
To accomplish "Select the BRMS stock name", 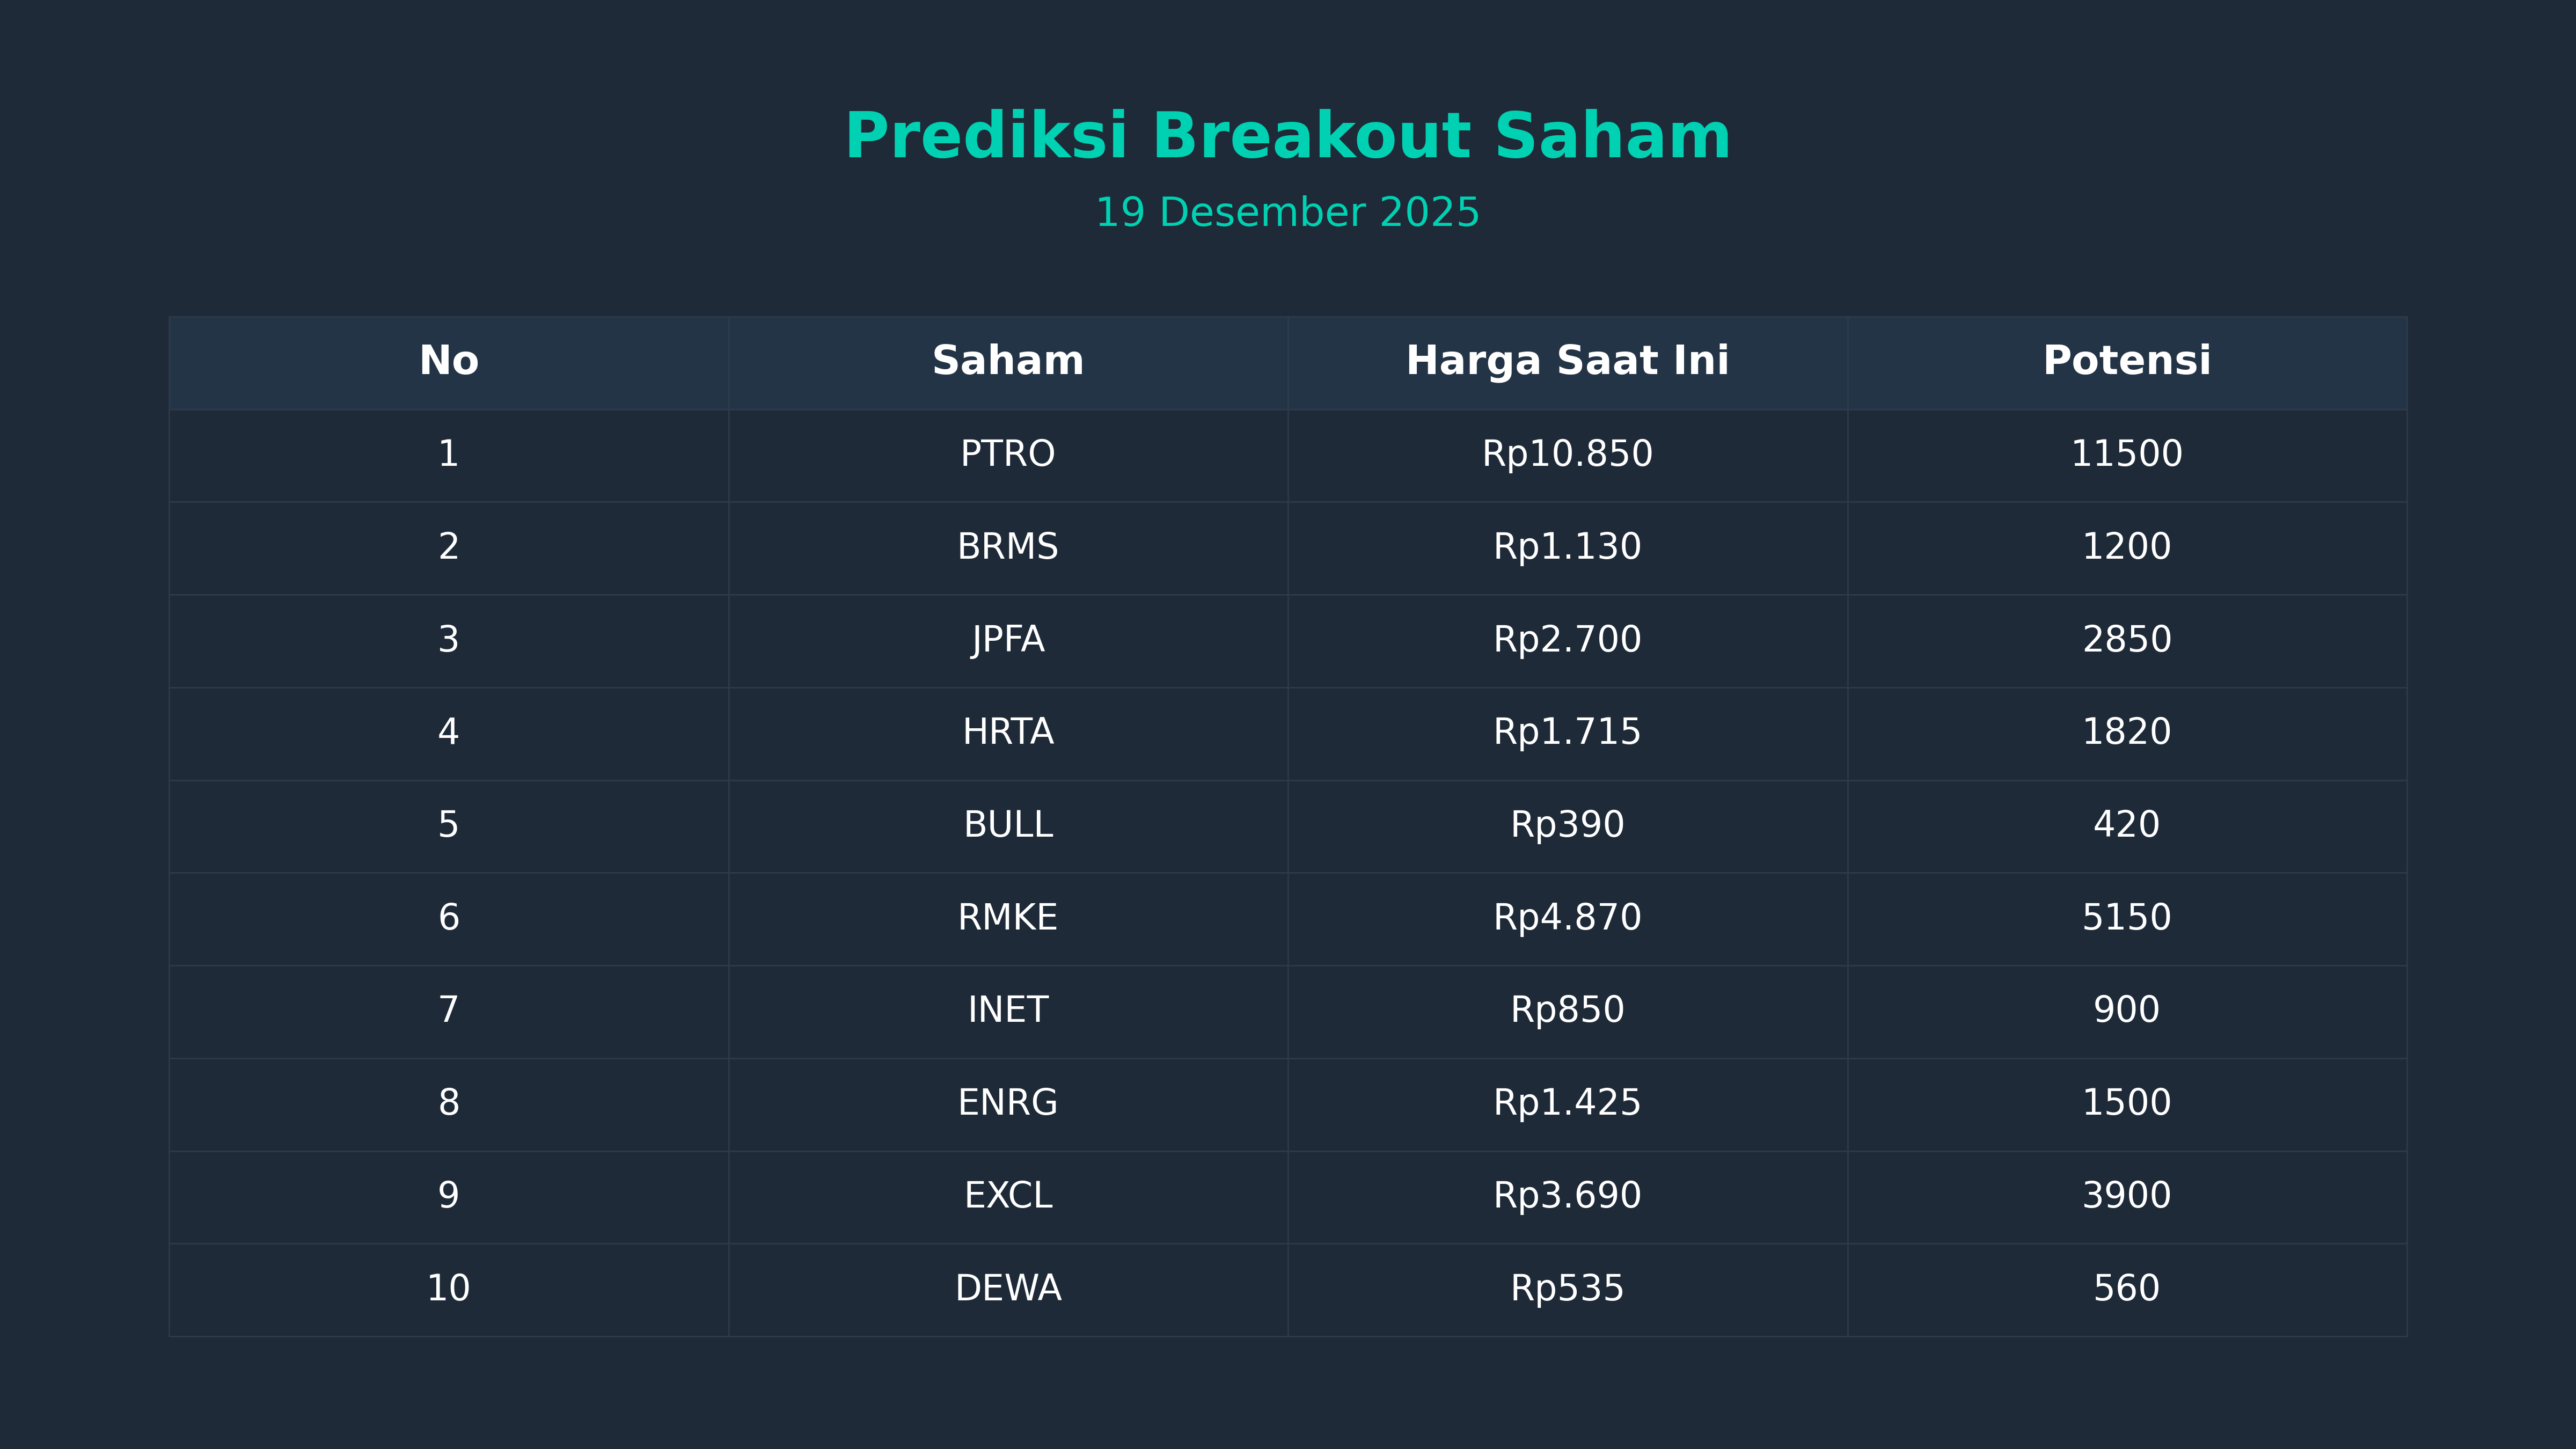I will pos(1008,547).
